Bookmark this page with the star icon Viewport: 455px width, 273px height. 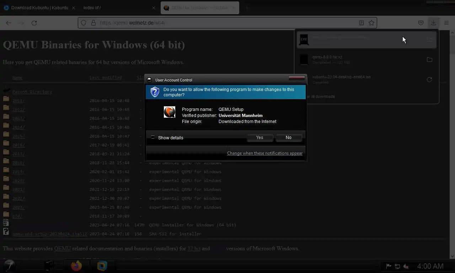click(x=371, y=23)
